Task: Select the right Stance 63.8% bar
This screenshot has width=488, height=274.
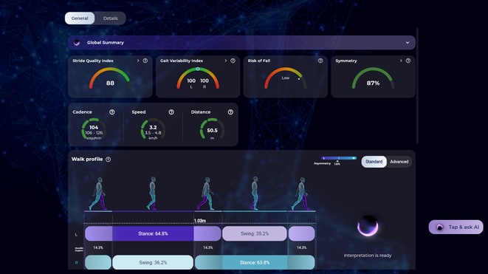Action: [x=255, y=262]
